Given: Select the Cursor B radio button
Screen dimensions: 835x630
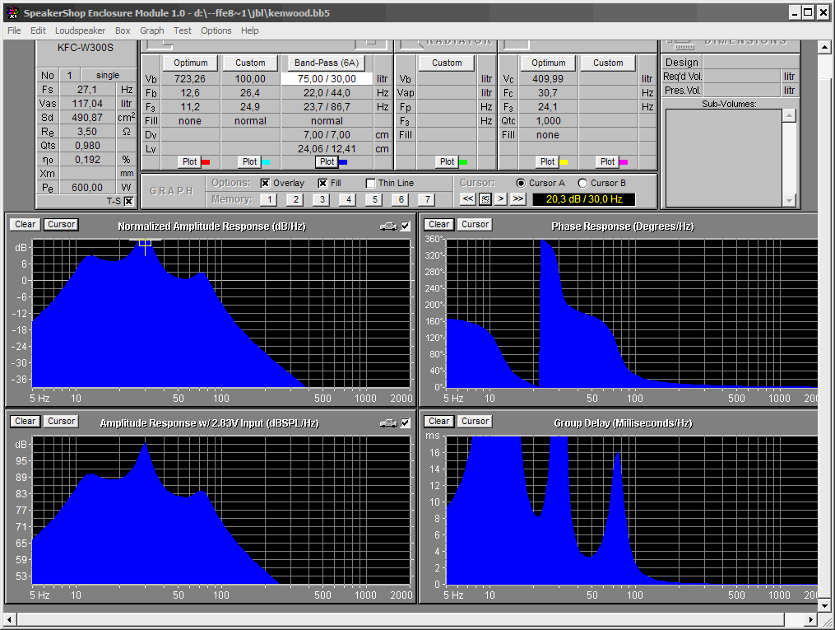Looking at the screenshot, I should pos(582,183).
